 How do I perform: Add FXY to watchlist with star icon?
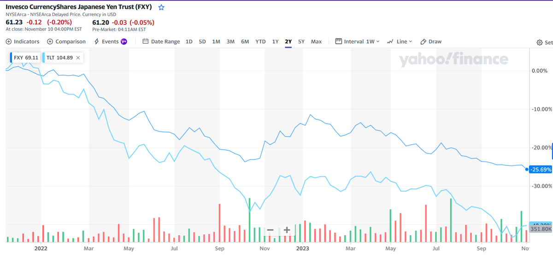(161, 8)
